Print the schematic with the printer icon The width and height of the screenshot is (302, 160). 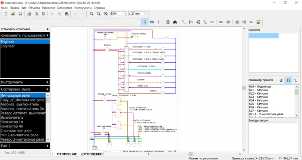[29, 14]
